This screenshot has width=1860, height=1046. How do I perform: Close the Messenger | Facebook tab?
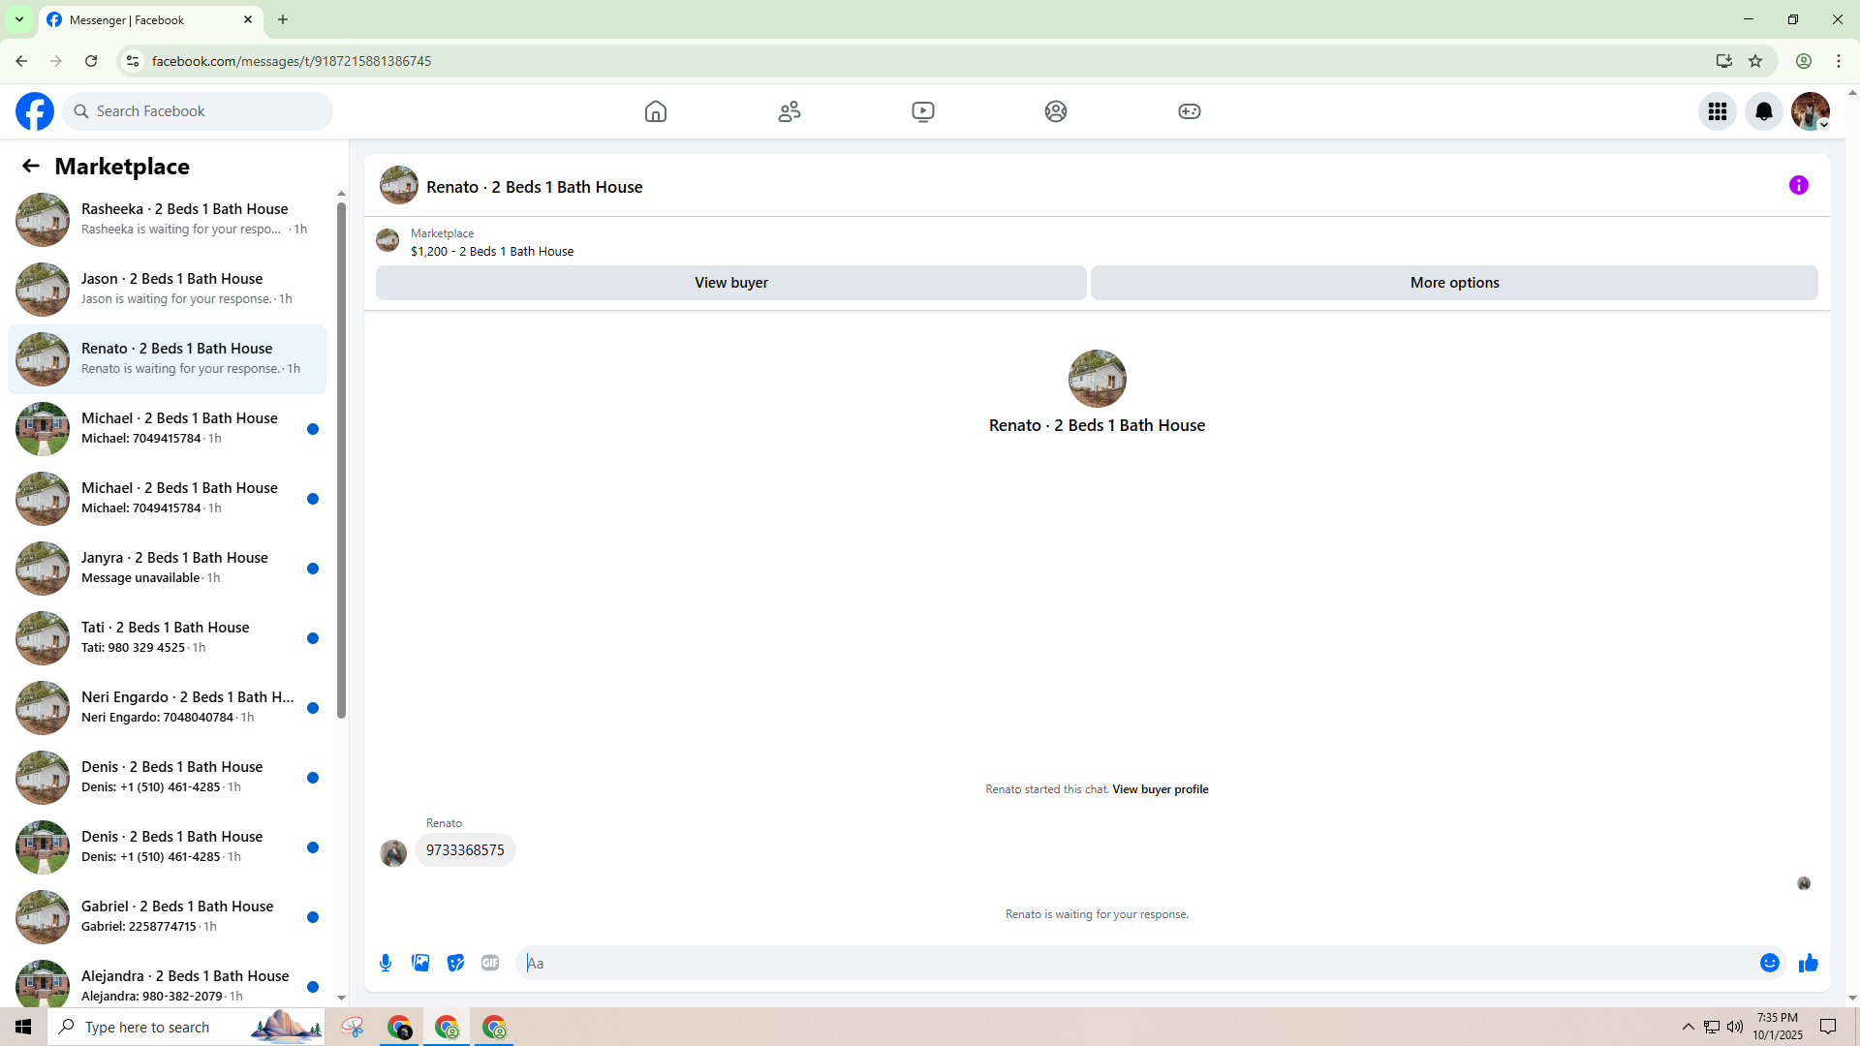pyautogui.click(x=248, y=19)
